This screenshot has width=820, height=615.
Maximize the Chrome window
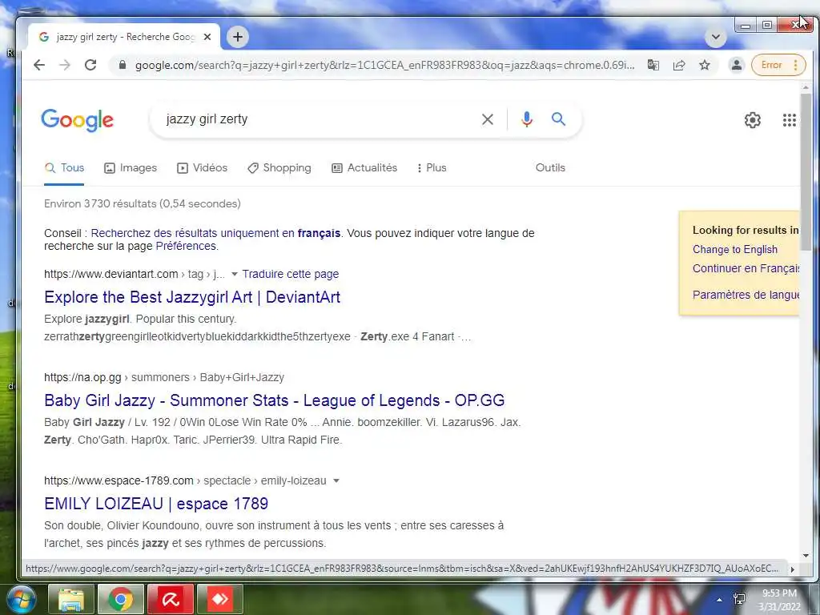point(767,25)
